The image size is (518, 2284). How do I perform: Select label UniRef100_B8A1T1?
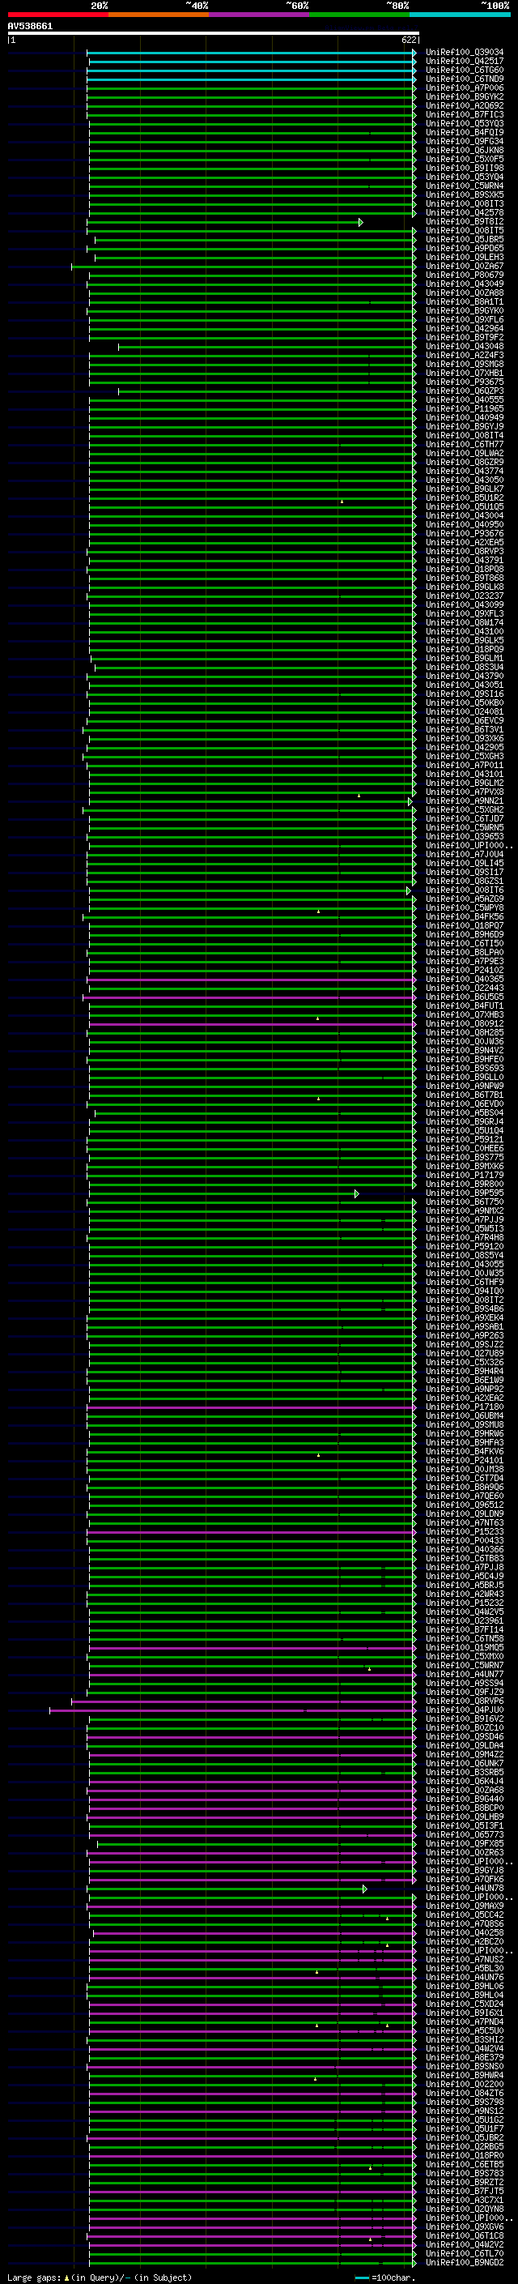click(465, 301)
